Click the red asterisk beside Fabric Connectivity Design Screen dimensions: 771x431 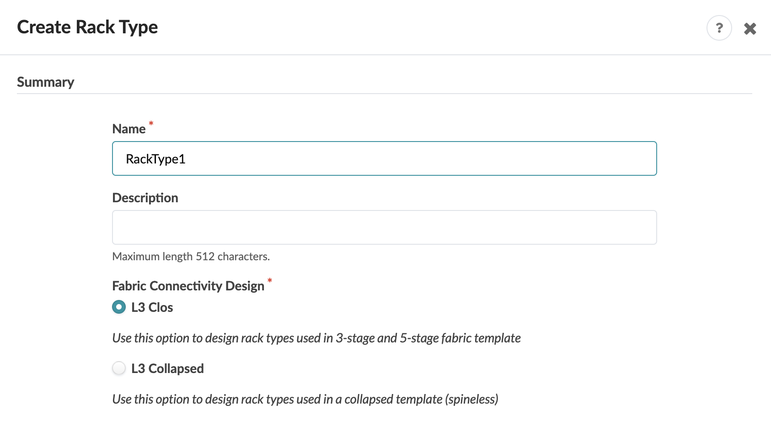(x=270, y=280)
